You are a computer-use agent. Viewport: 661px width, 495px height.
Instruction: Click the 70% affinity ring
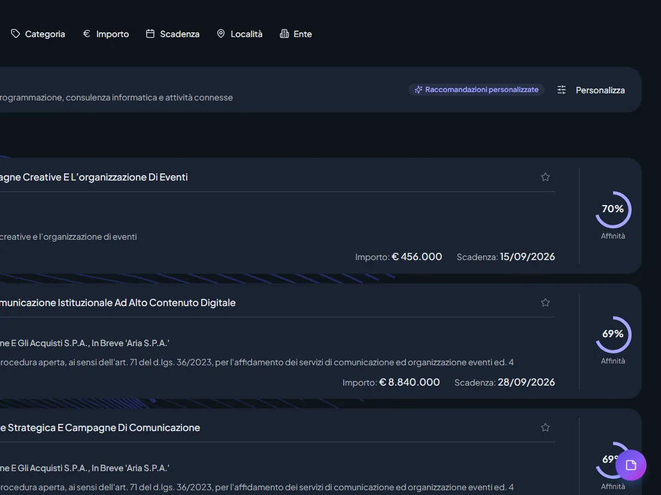click(613, 209)
